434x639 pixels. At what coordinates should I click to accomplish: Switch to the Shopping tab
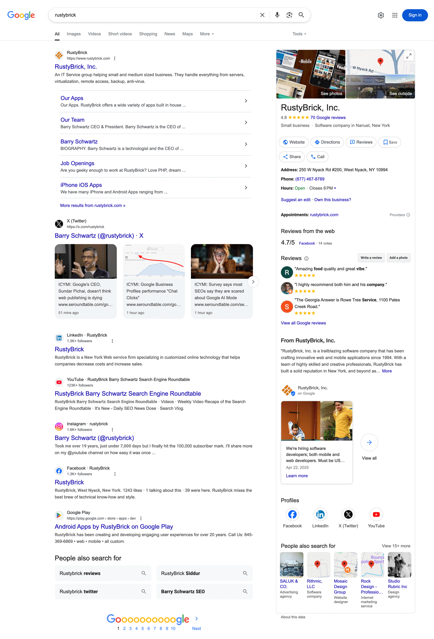[148, 34]
